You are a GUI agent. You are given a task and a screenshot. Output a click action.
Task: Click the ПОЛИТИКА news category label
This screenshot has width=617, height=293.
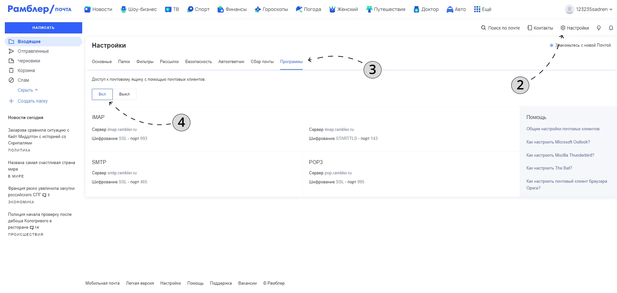pyautogui.click(x=19, y=150)
